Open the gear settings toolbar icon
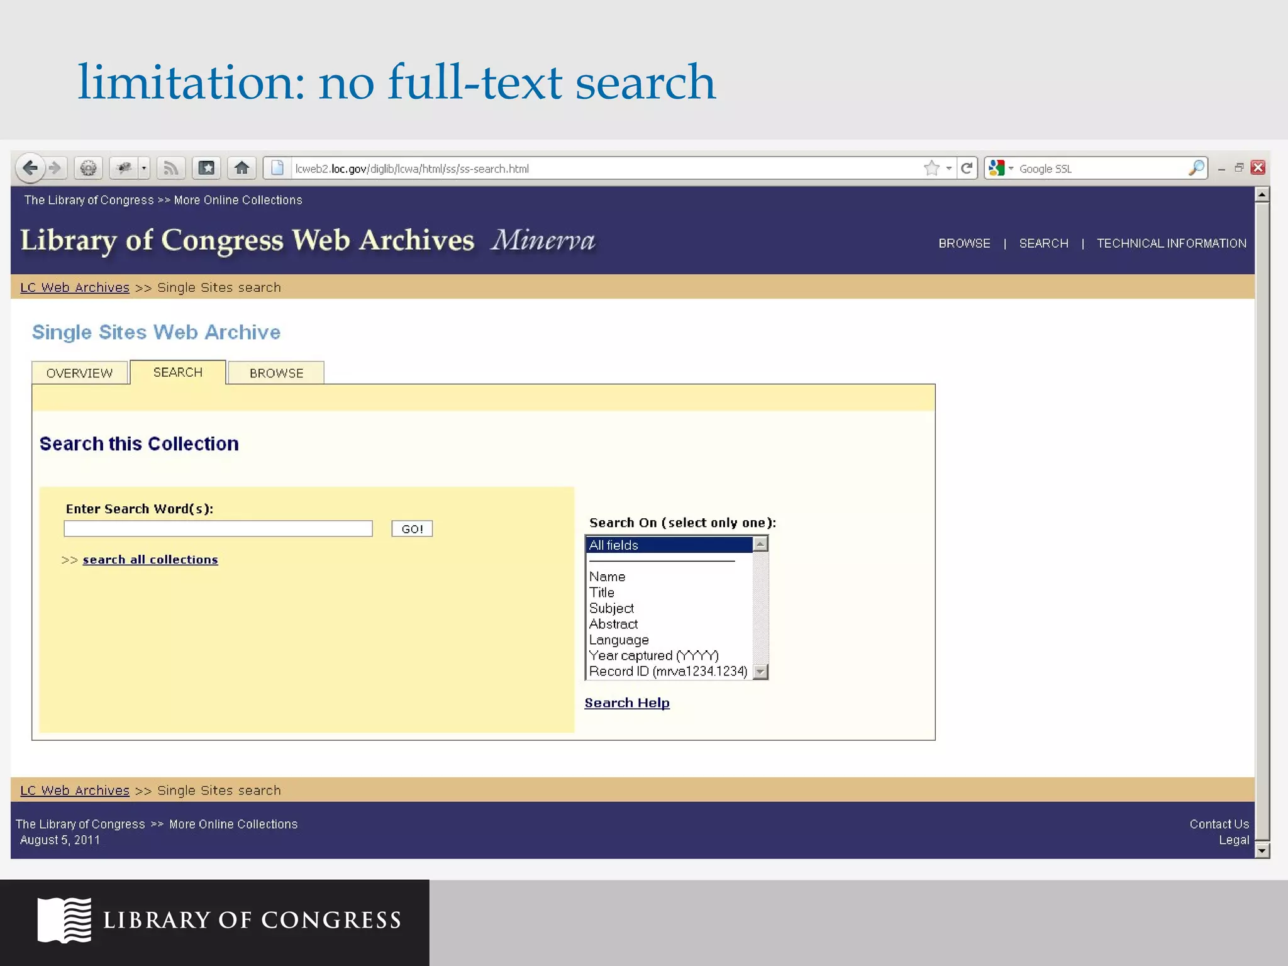The height and width of the screenshot is (966, 1288). pos(89,168)
